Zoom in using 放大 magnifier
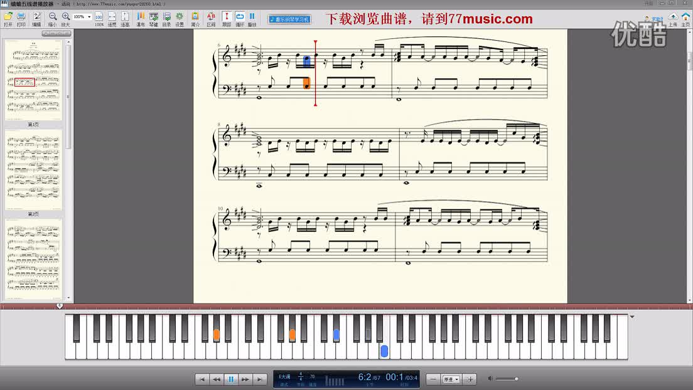The height and width of the screenshot is (390, 693). click(x=65, y=19)
